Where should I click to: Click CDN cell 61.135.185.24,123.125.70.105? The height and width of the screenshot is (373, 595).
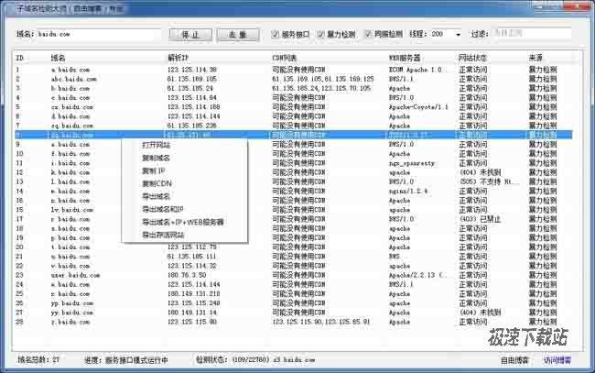(321, 89)
